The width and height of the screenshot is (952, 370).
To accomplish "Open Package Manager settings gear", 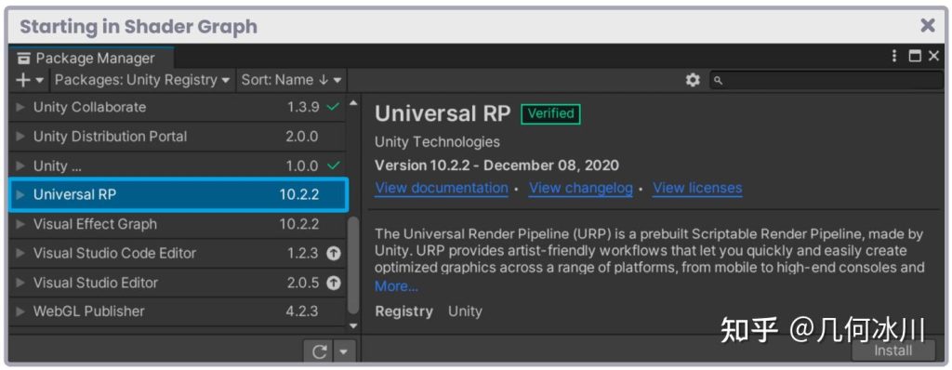I will (692, 80).
